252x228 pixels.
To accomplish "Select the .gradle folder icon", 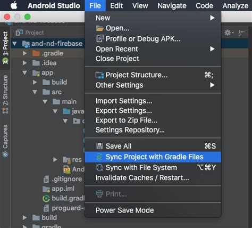I will click(x=36, y=53).
